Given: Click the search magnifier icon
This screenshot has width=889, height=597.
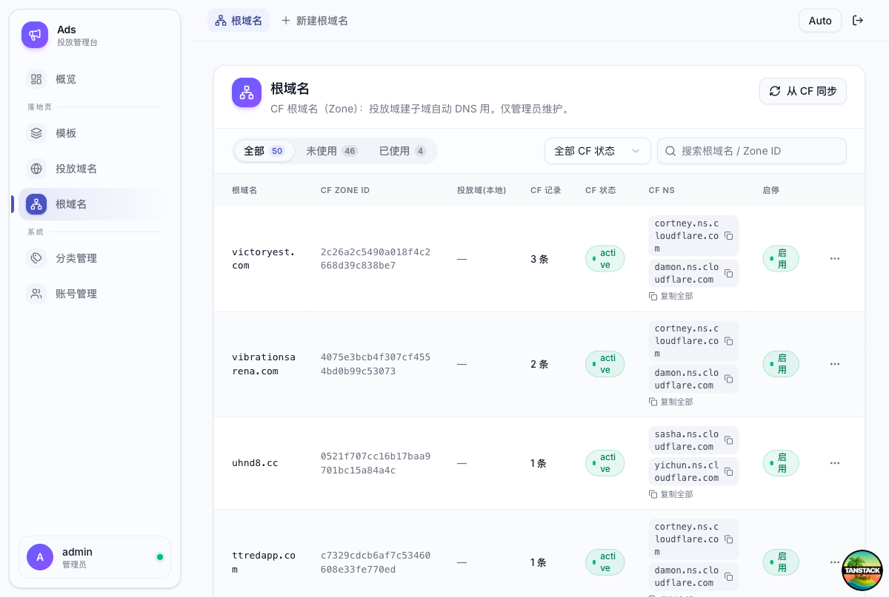Looking at the screenshot, I should click(x=670, y=151).
